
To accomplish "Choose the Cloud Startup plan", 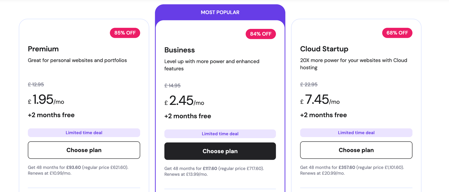I will [x=356, y=150].
